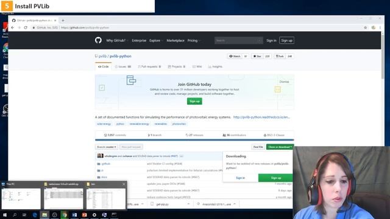Click the docs folder icon

(x=99, y=177)
